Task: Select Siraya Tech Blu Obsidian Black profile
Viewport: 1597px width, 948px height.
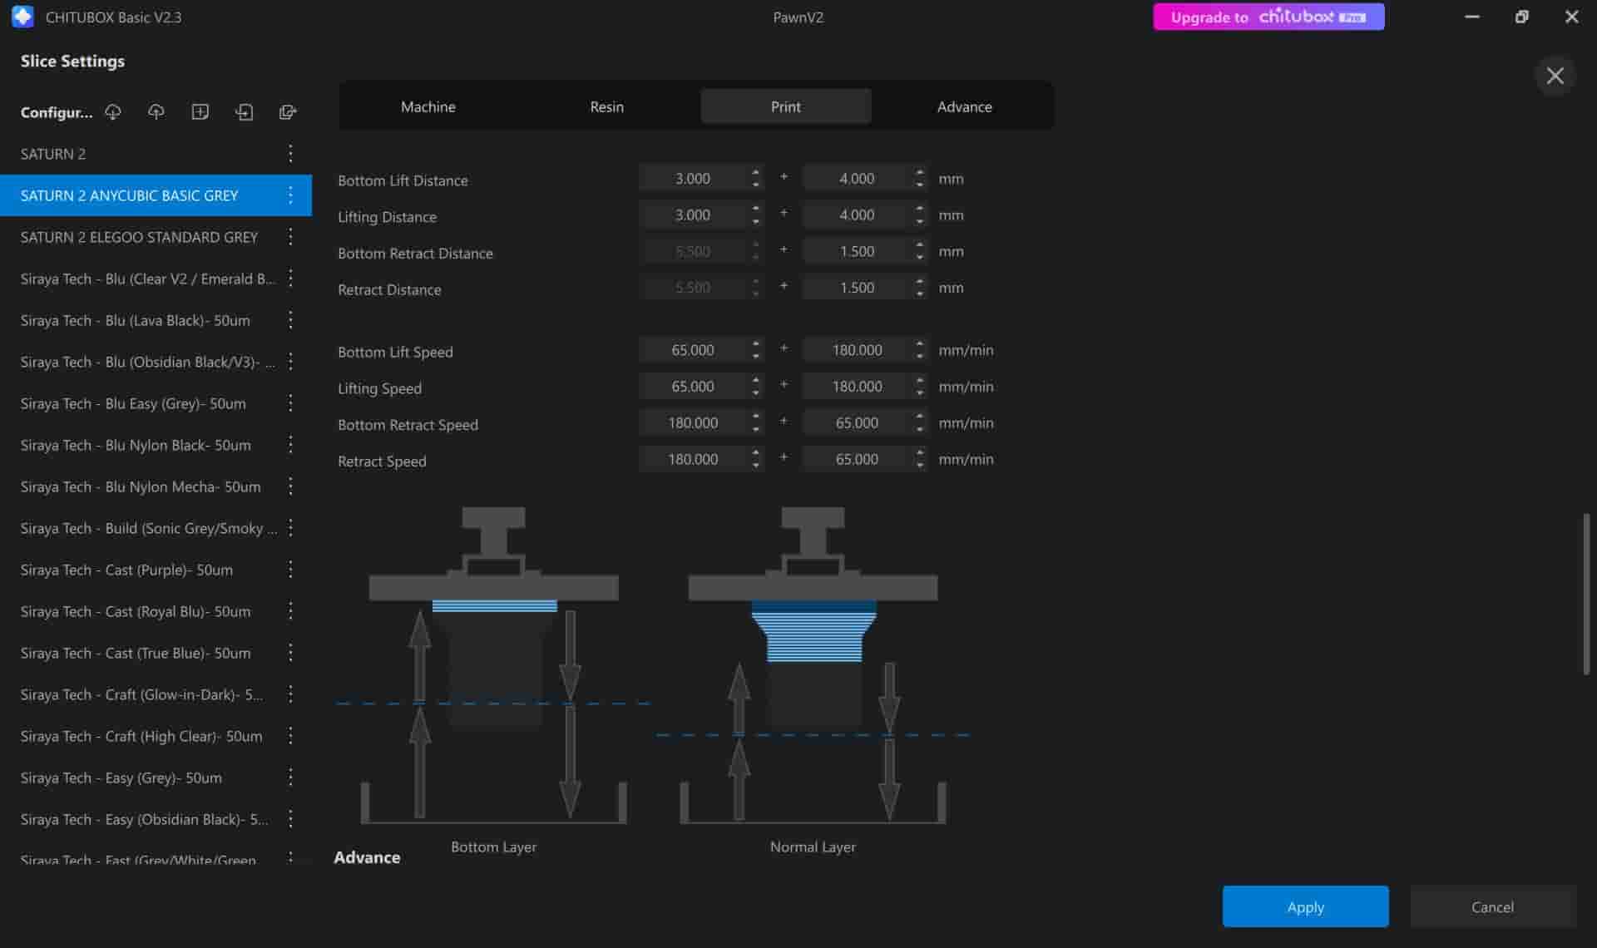Action: coord(156,361)
